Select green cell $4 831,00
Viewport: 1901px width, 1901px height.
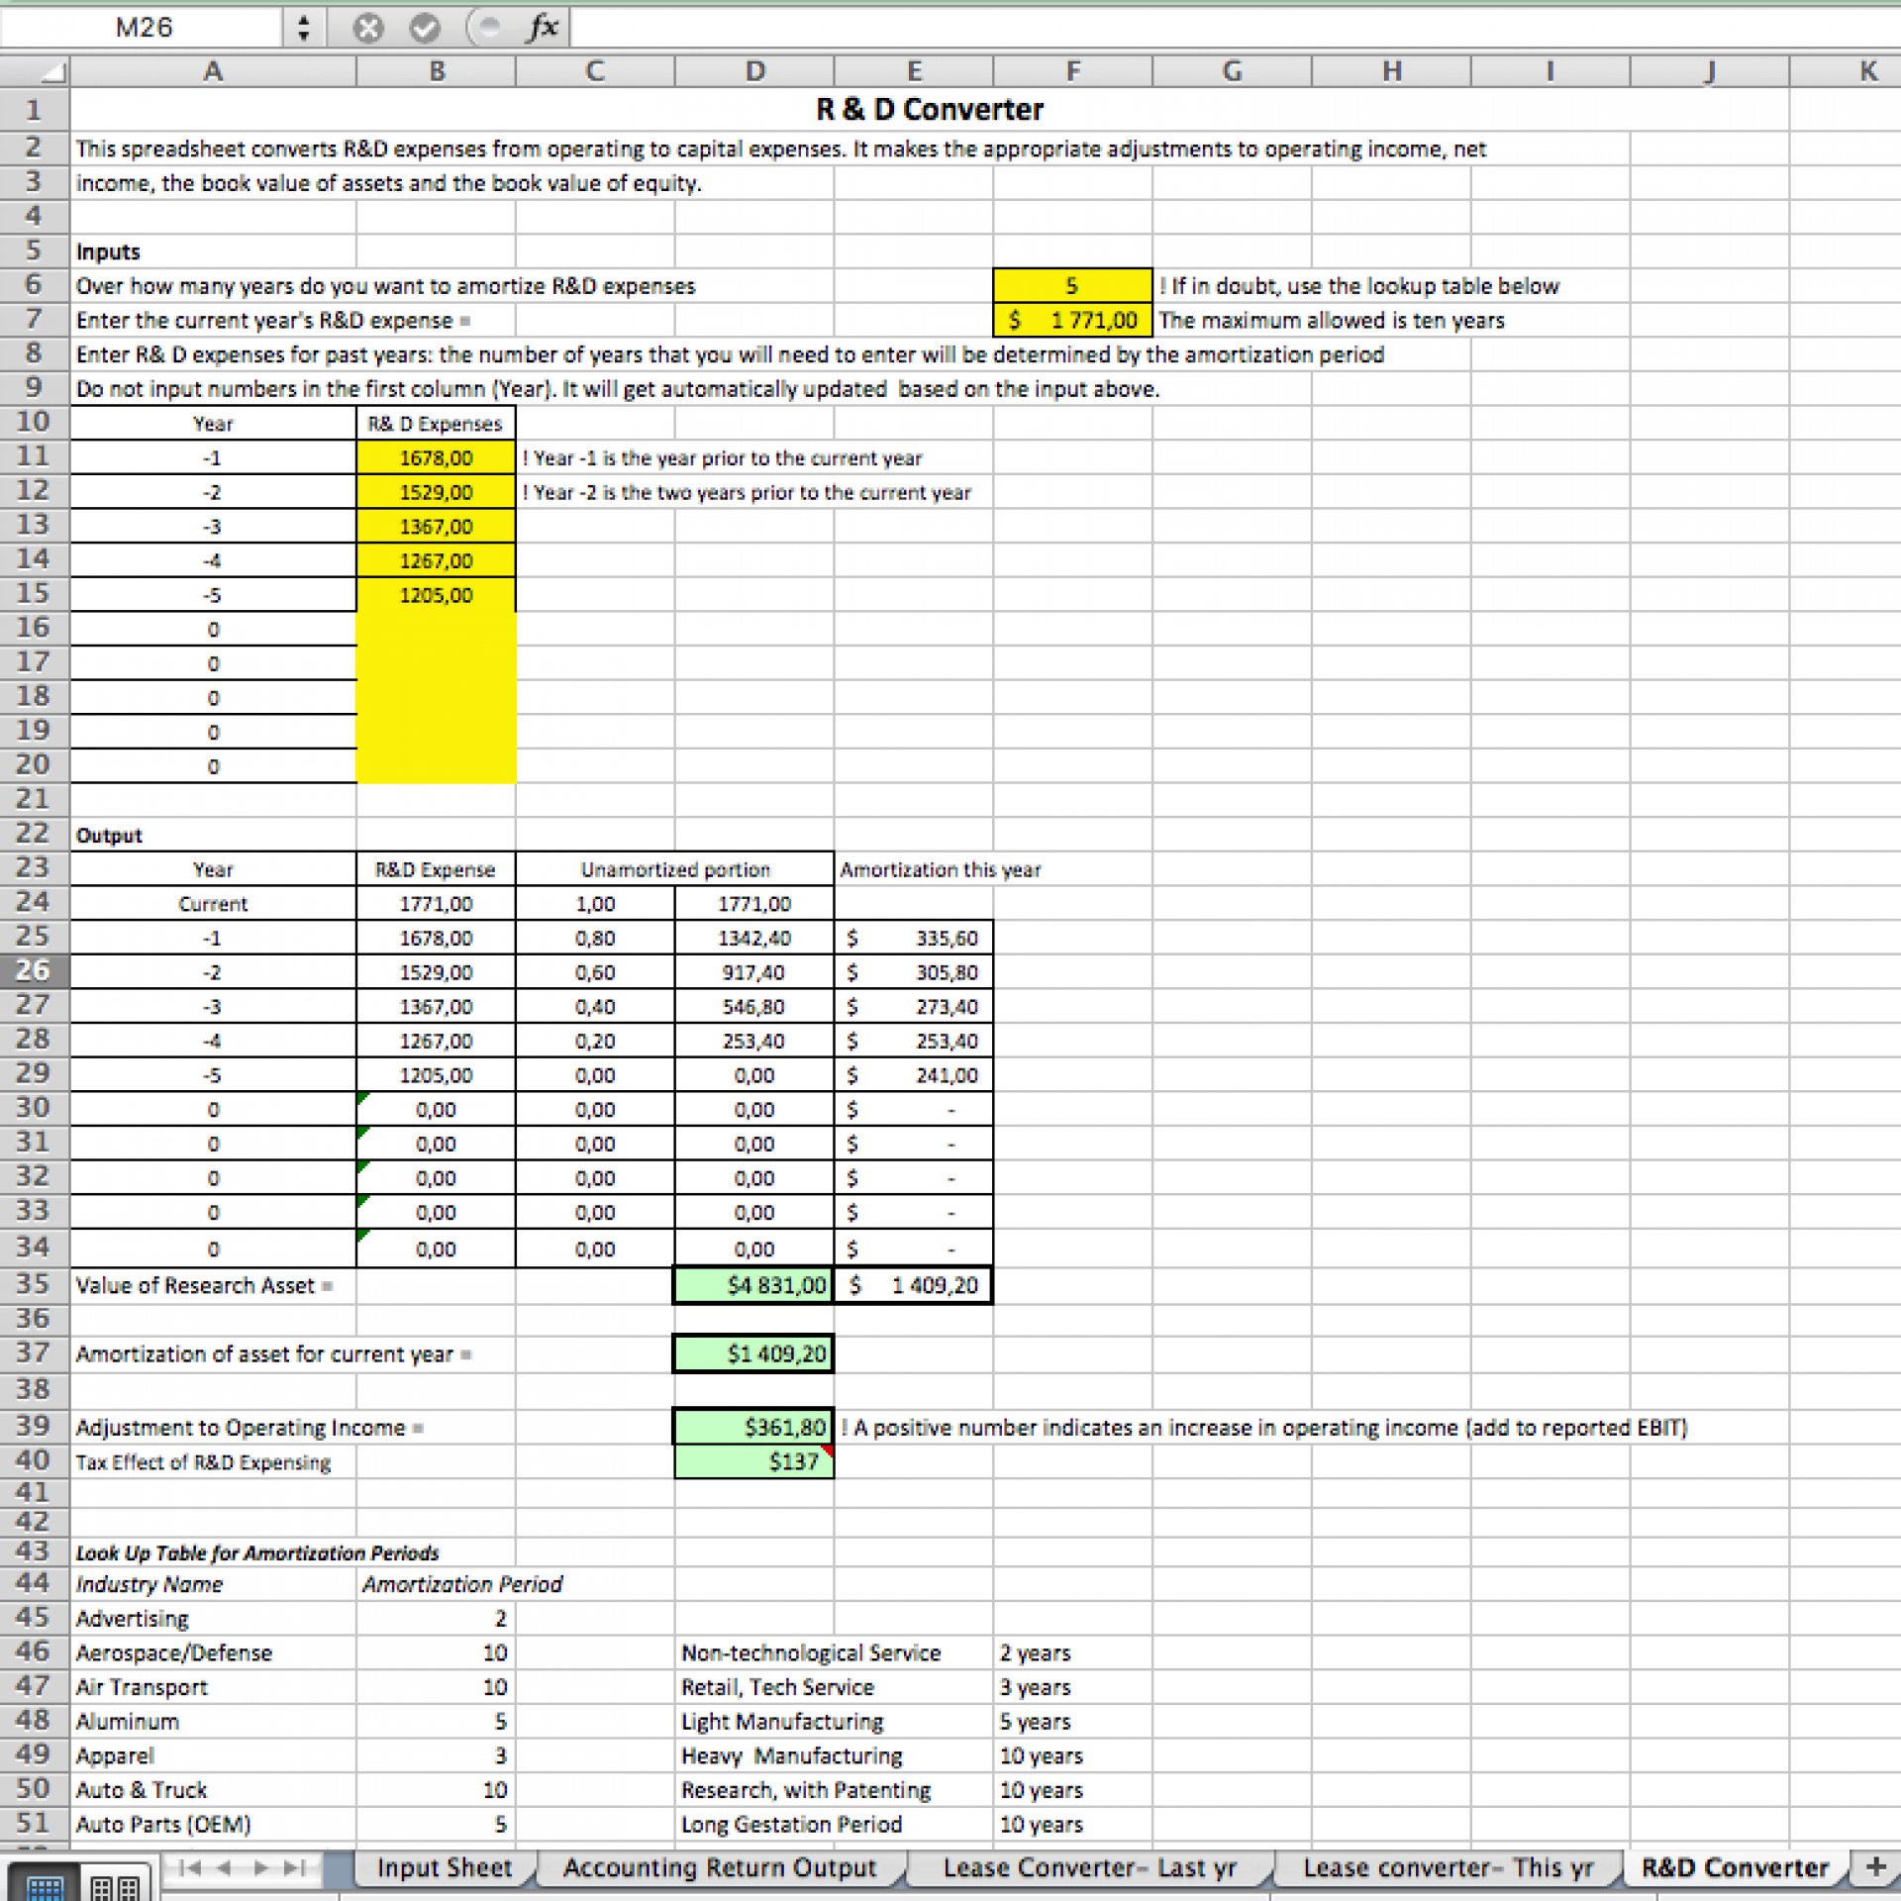[753, 1285]
